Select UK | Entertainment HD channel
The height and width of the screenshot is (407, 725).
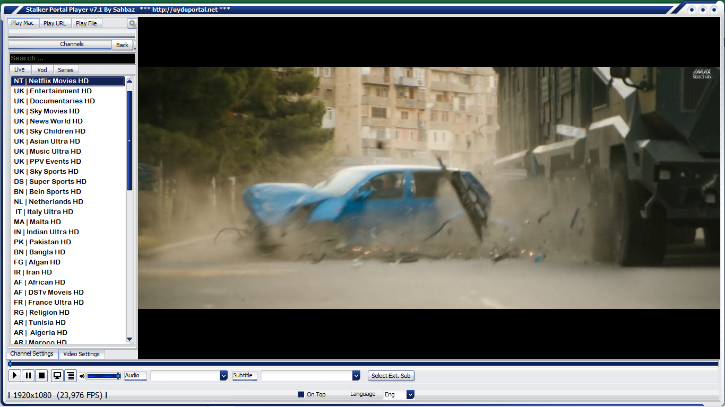coord(68,91)
